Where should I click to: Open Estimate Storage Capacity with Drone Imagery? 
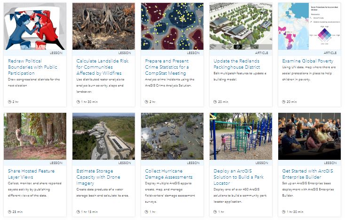(98, 177)
